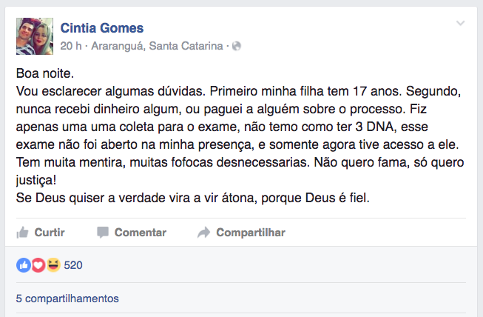
Task: Open the Araranguá, Santa Catarina location link
Action: [157, 46]
